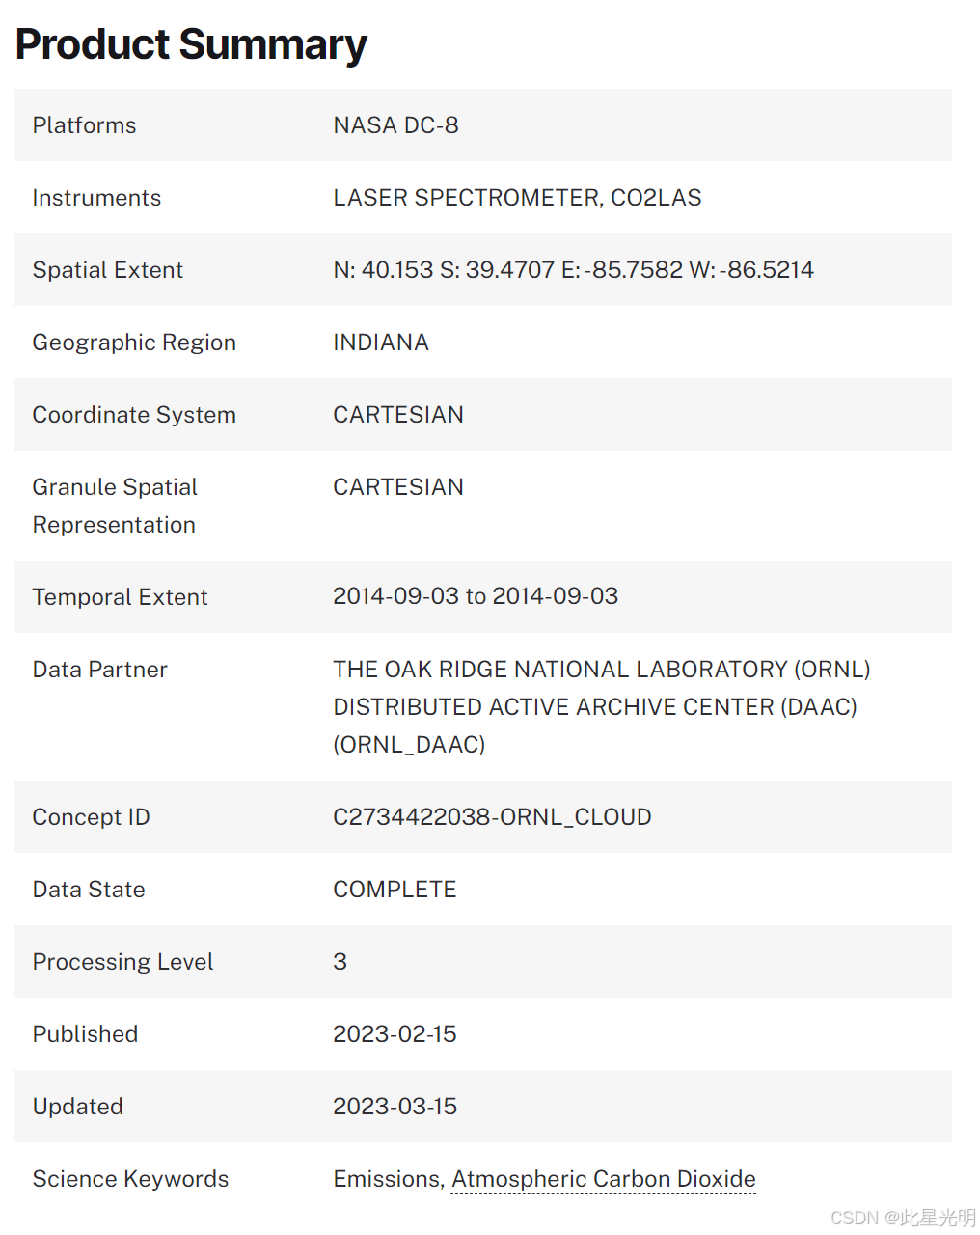Click the NASA DC-8 platform value

[x=395, y=125]
